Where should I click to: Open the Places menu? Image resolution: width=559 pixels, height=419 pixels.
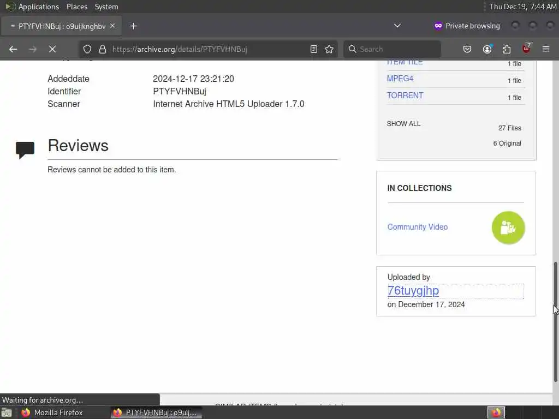pos(77,7)
